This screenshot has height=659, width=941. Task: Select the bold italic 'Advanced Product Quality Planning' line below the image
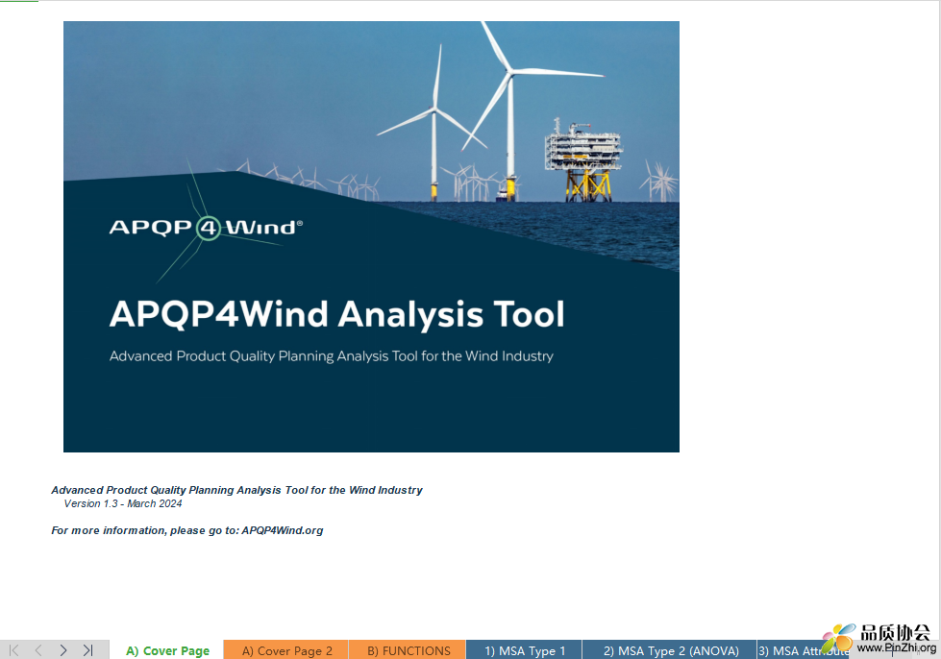(236, 490)
